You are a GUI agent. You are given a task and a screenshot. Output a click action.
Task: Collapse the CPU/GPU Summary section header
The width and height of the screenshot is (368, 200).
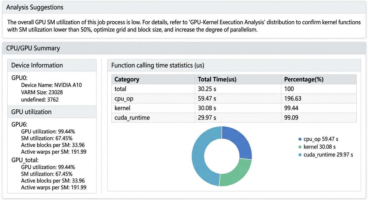pyautogui.click(x=184, y=48)
